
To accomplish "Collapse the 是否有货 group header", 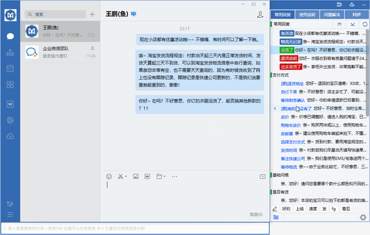I will pos(281,192).
